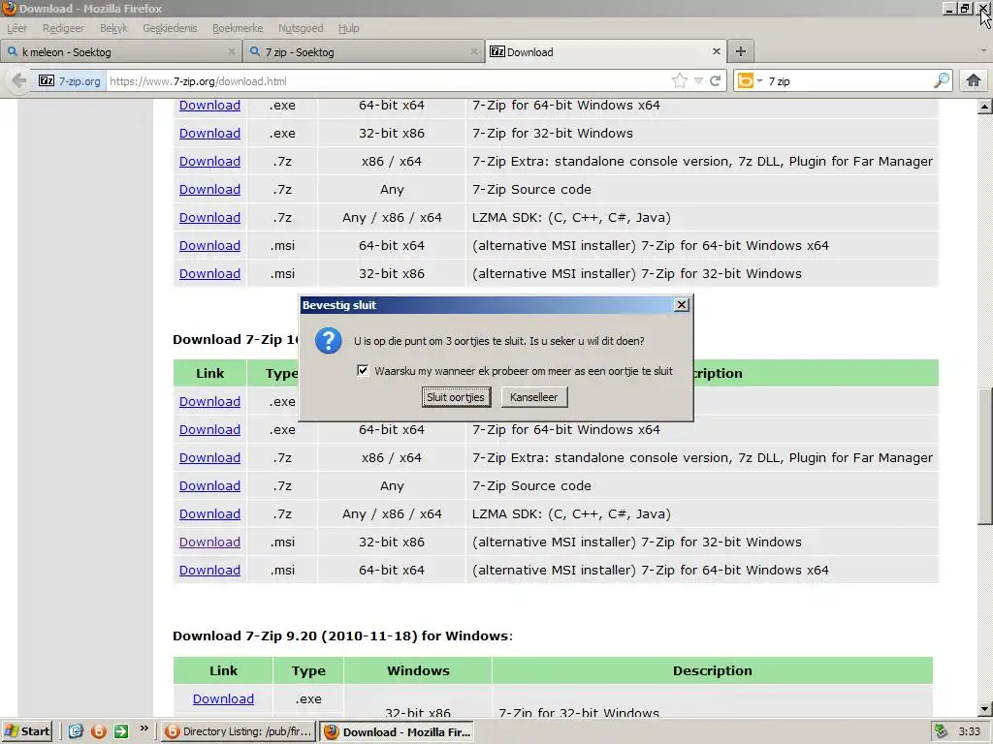993x744 pixels.
Task: Click the question mark dialog icon
Action: point(328,340)
